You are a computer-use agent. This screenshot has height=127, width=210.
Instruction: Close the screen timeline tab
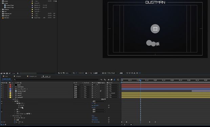pos(50,76)
